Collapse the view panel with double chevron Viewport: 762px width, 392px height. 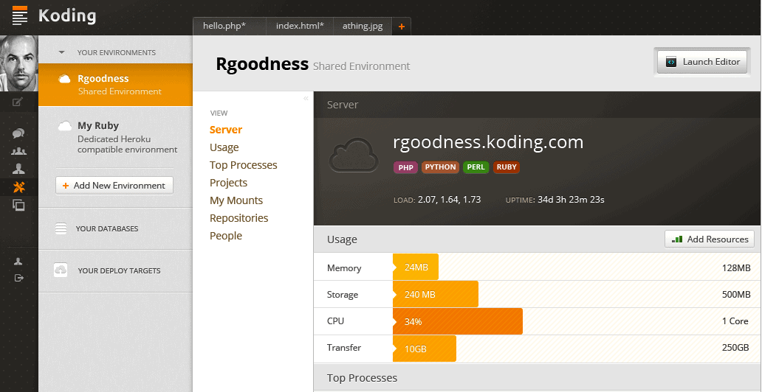coord(306,99)
